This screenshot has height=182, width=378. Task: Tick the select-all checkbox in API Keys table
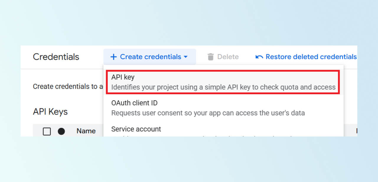point(47,131)
